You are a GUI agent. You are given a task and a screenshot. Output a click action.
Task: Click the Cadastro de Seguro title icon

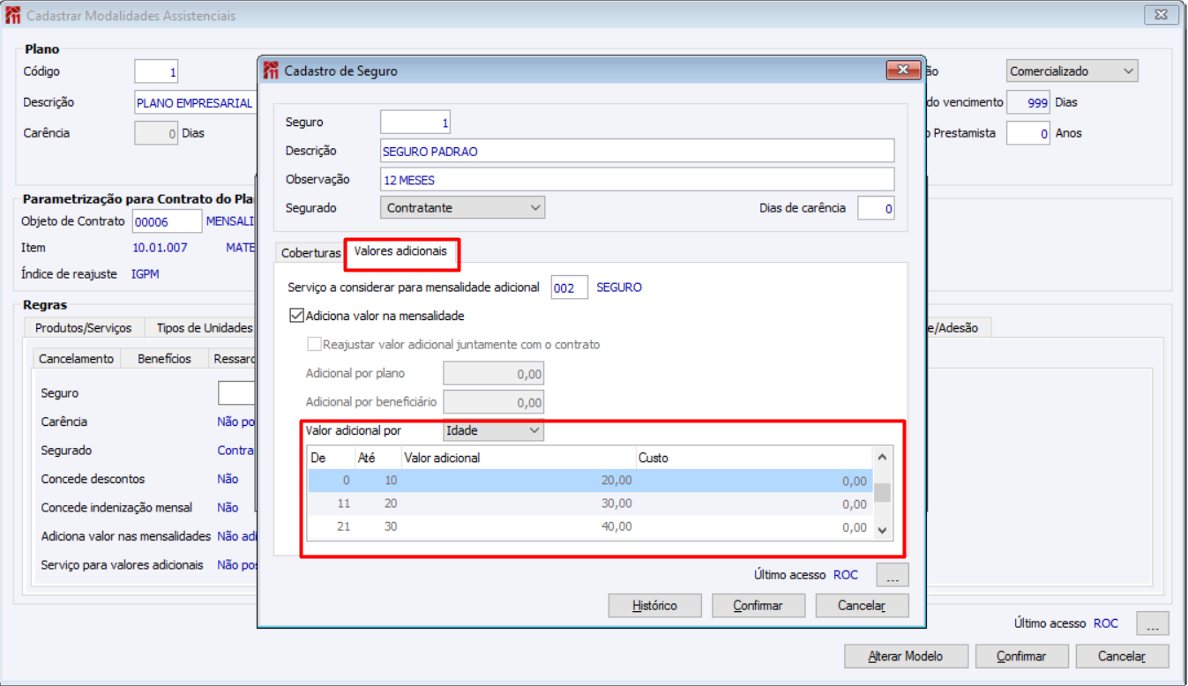[270, 71]
